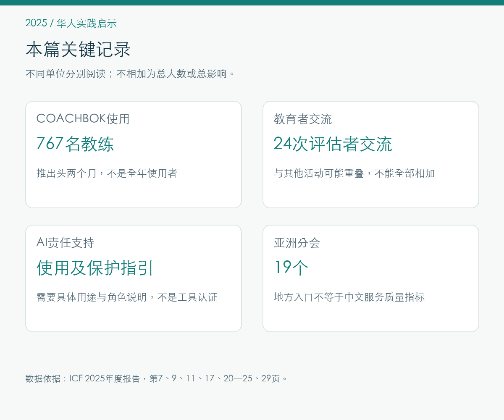Click the figure '19个'
The width and height of the screenshot is (504, 420).
[291, 268]
